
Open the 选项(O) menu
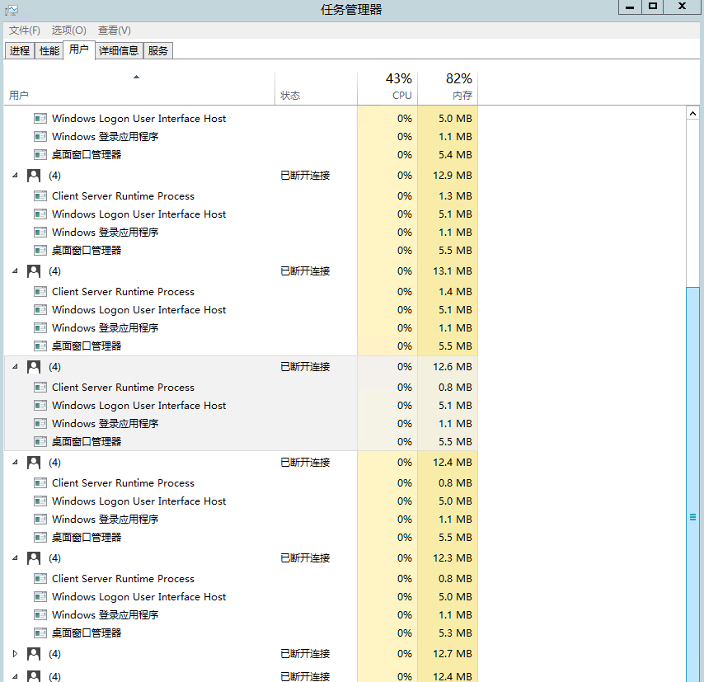coord(68,31)
